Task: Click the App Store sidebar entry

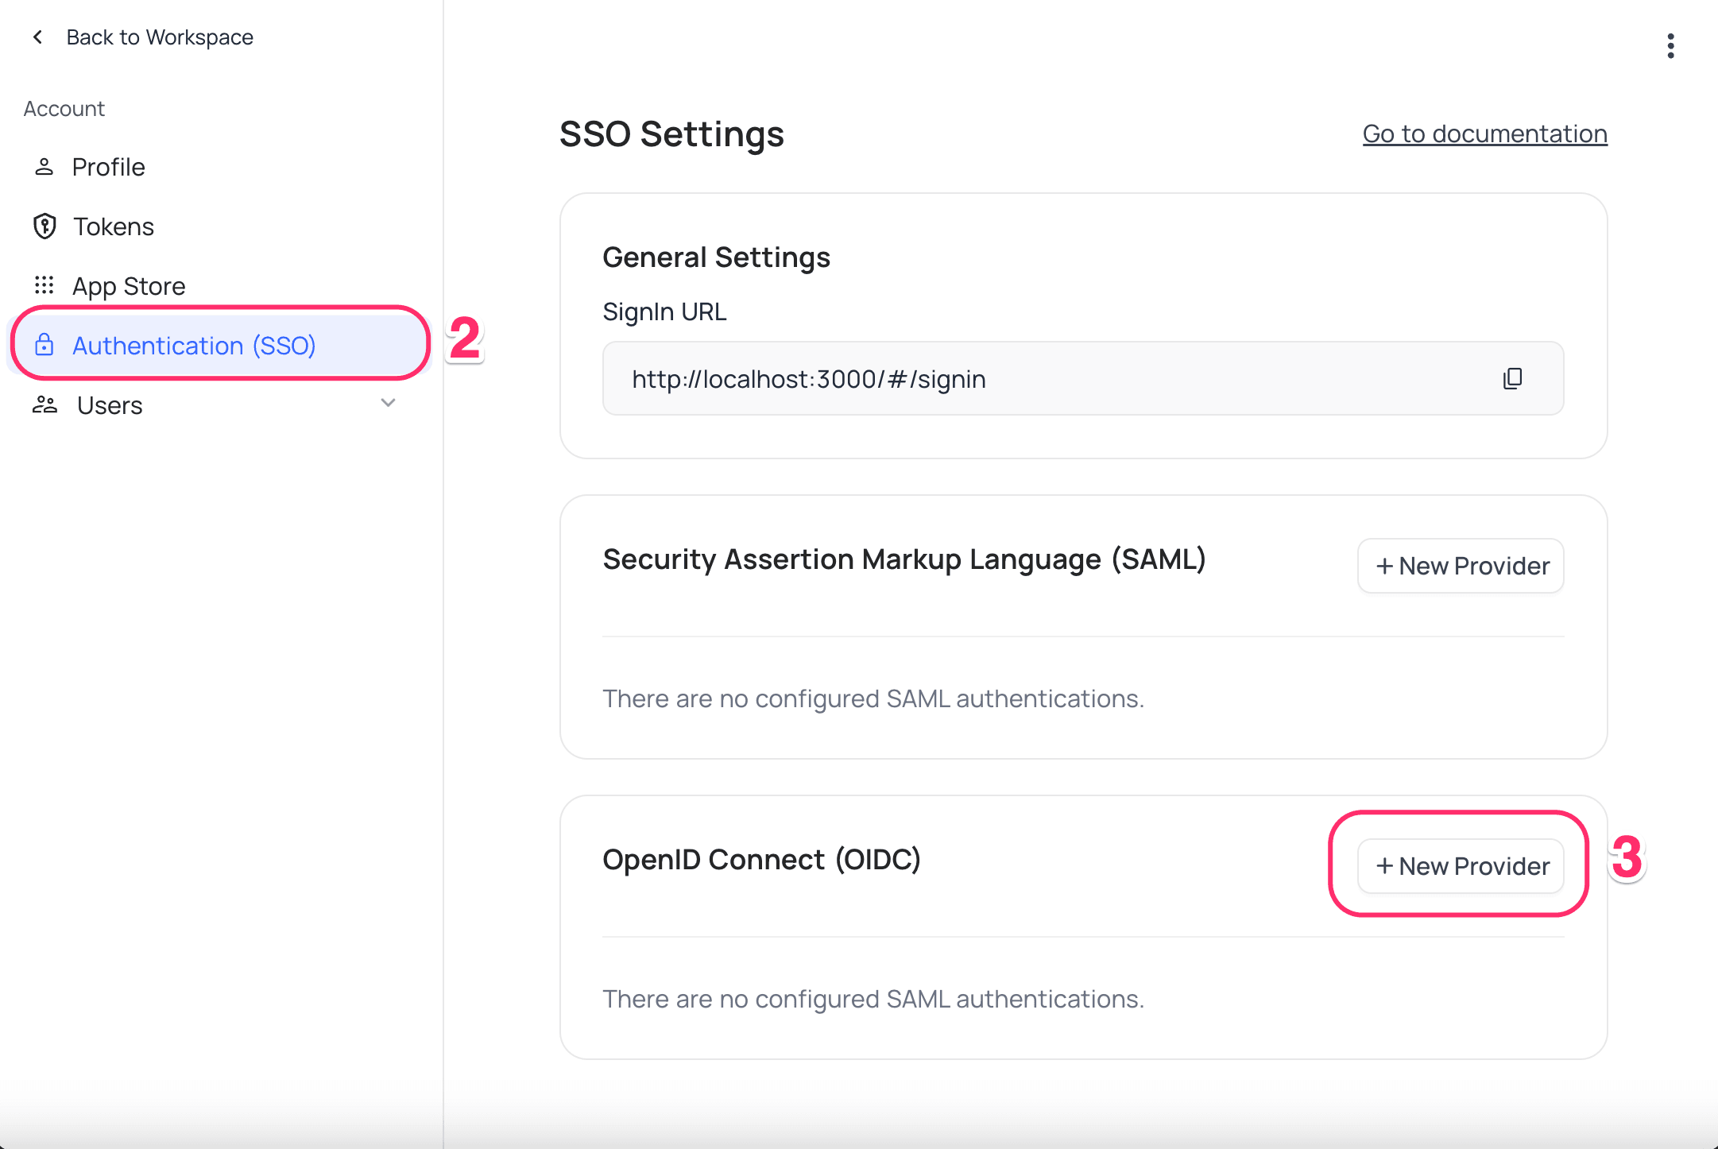Action: click(130, 285)
